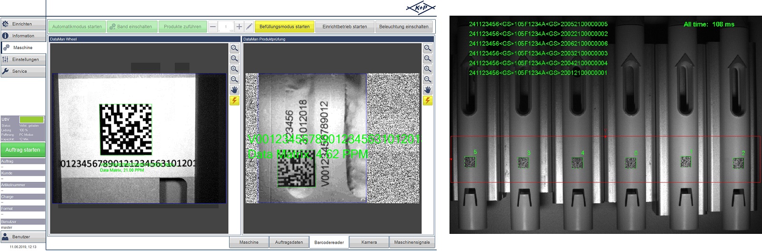Click decoded line ending 20062100000006
The width and height of the screenshot is (762, 251).
[538, 43]
